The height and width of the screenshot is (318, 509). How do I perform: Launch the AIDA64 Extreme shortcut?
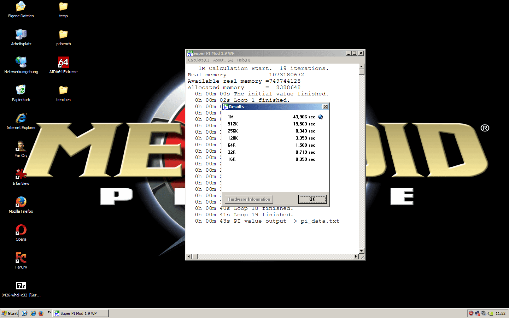(63, 65)
